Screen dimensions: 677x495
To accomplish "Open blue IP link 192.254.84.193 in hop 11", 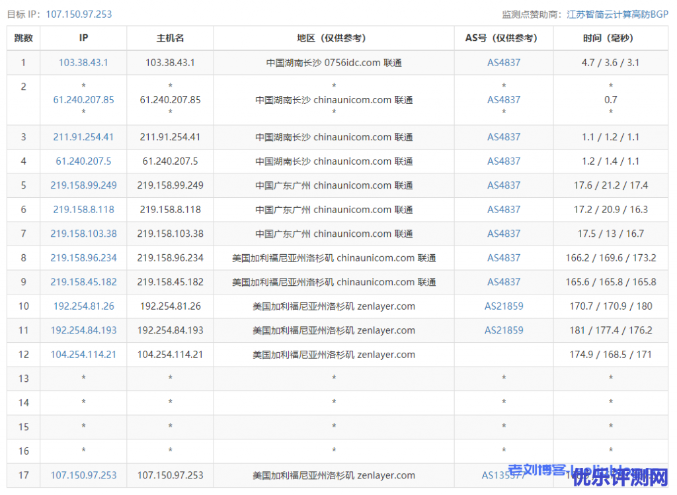I will click(x=83, y=330).
